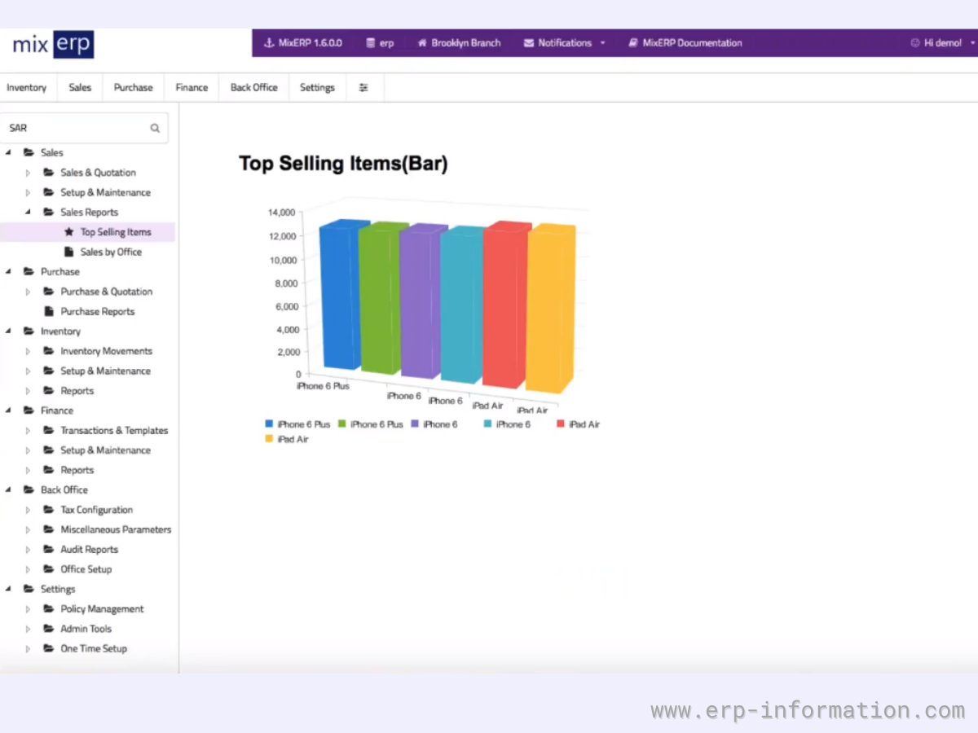Click the folder icon of Sales & Quotation
The height and width of the screenshot is (733, 978).
coord(49,173)
